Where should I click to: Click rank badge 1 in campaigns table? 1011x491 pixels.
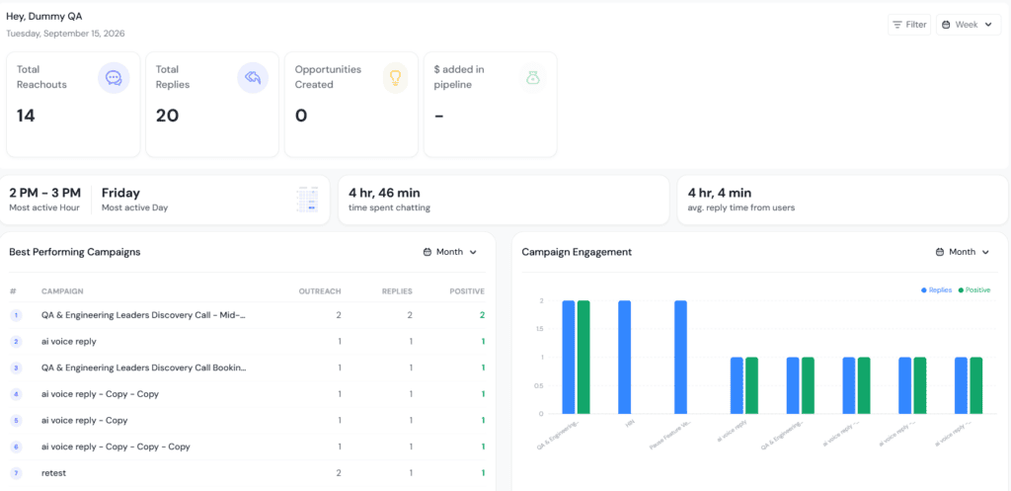tap(16, 315)
